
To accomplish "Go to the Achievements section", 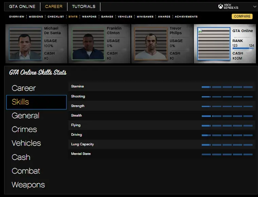I will [186, 17].
